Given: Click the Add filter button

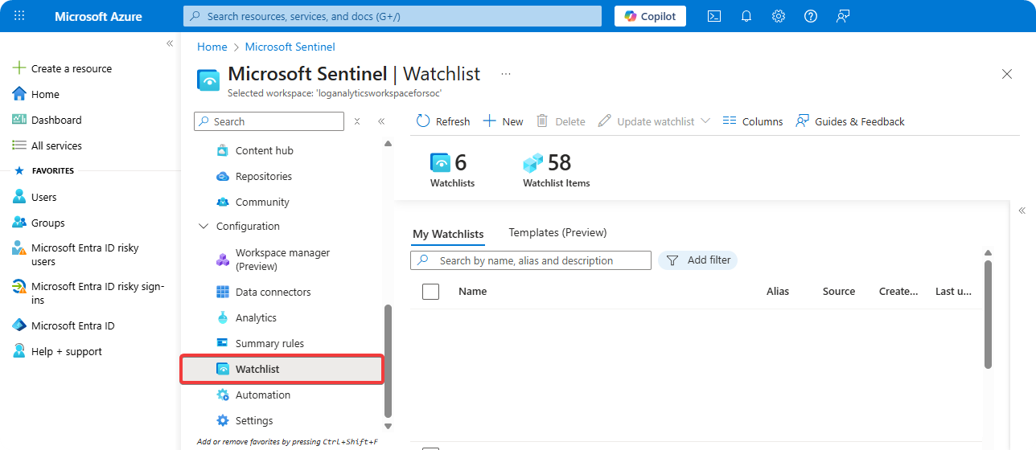Looking at the screenshot, I should coord(698,260).
